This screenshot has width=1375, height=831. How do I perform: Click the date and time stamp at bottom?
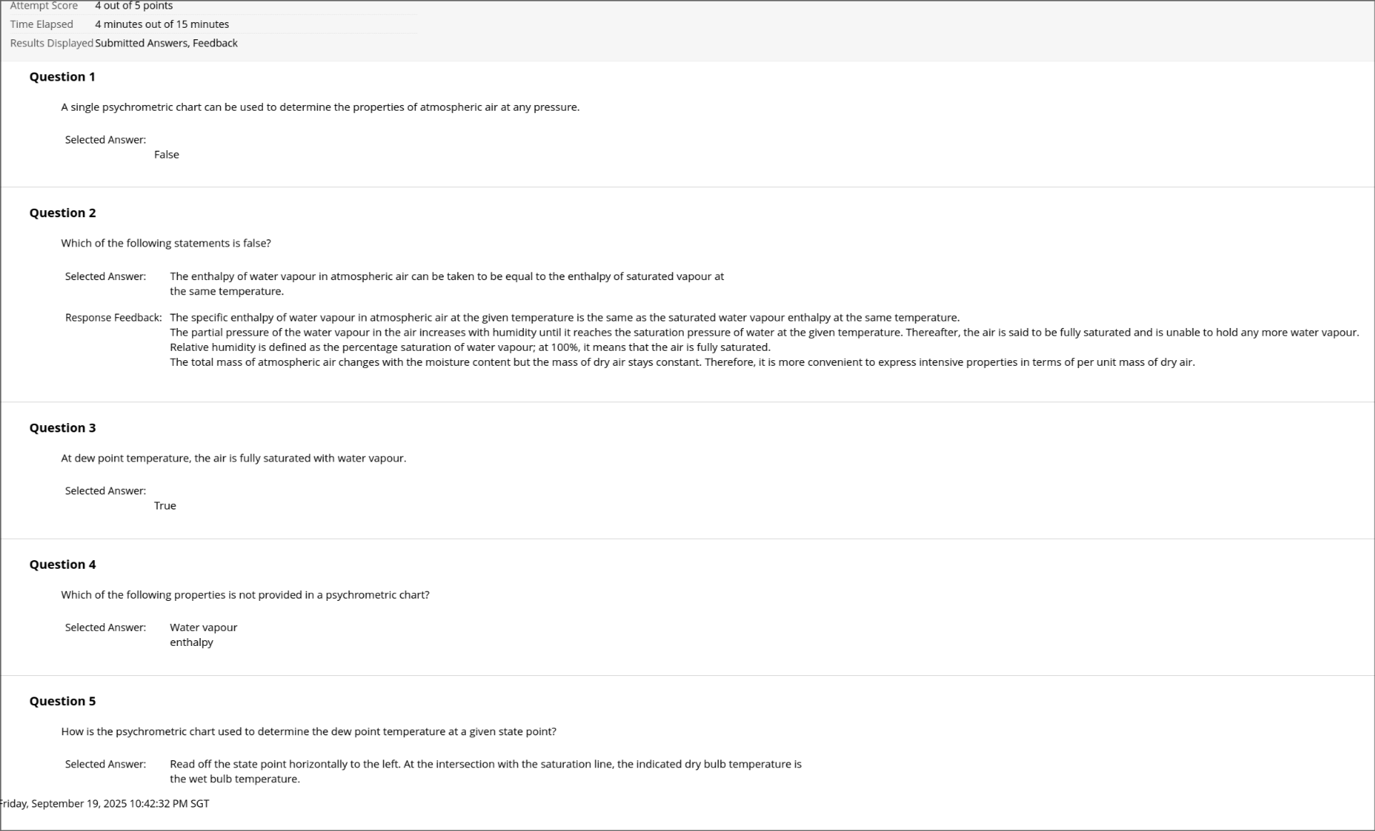(104, 803)
